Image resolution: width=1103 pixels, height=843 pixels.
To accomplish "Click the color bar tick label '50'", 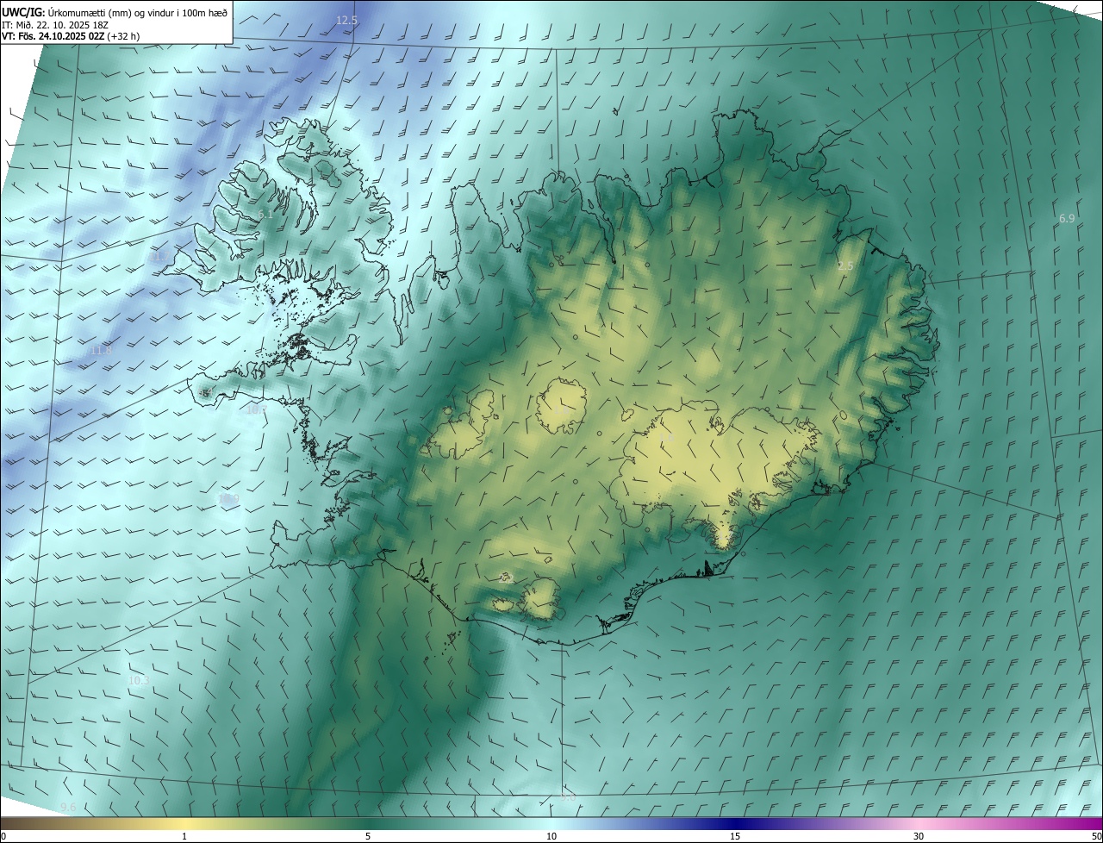I will pyautogui.click(x=1096, y=836).
